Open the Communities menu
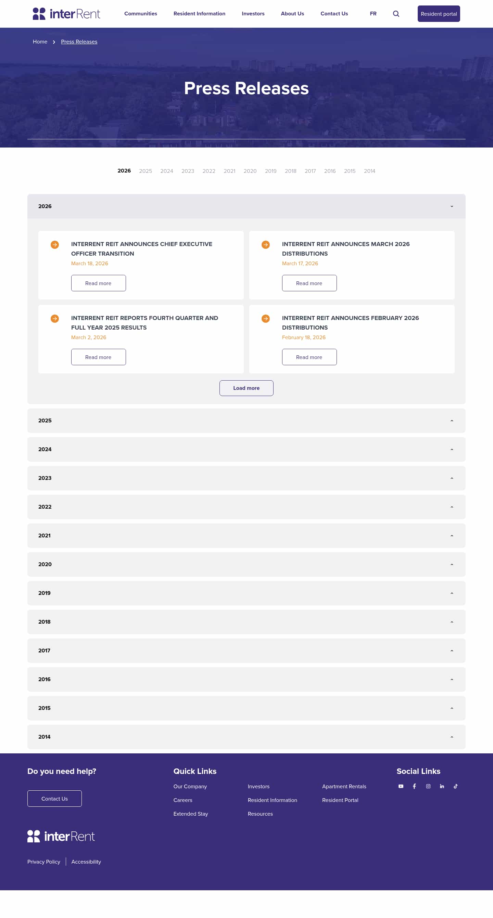The width and height of the screenshot is (493, 918). pos(140,14)
